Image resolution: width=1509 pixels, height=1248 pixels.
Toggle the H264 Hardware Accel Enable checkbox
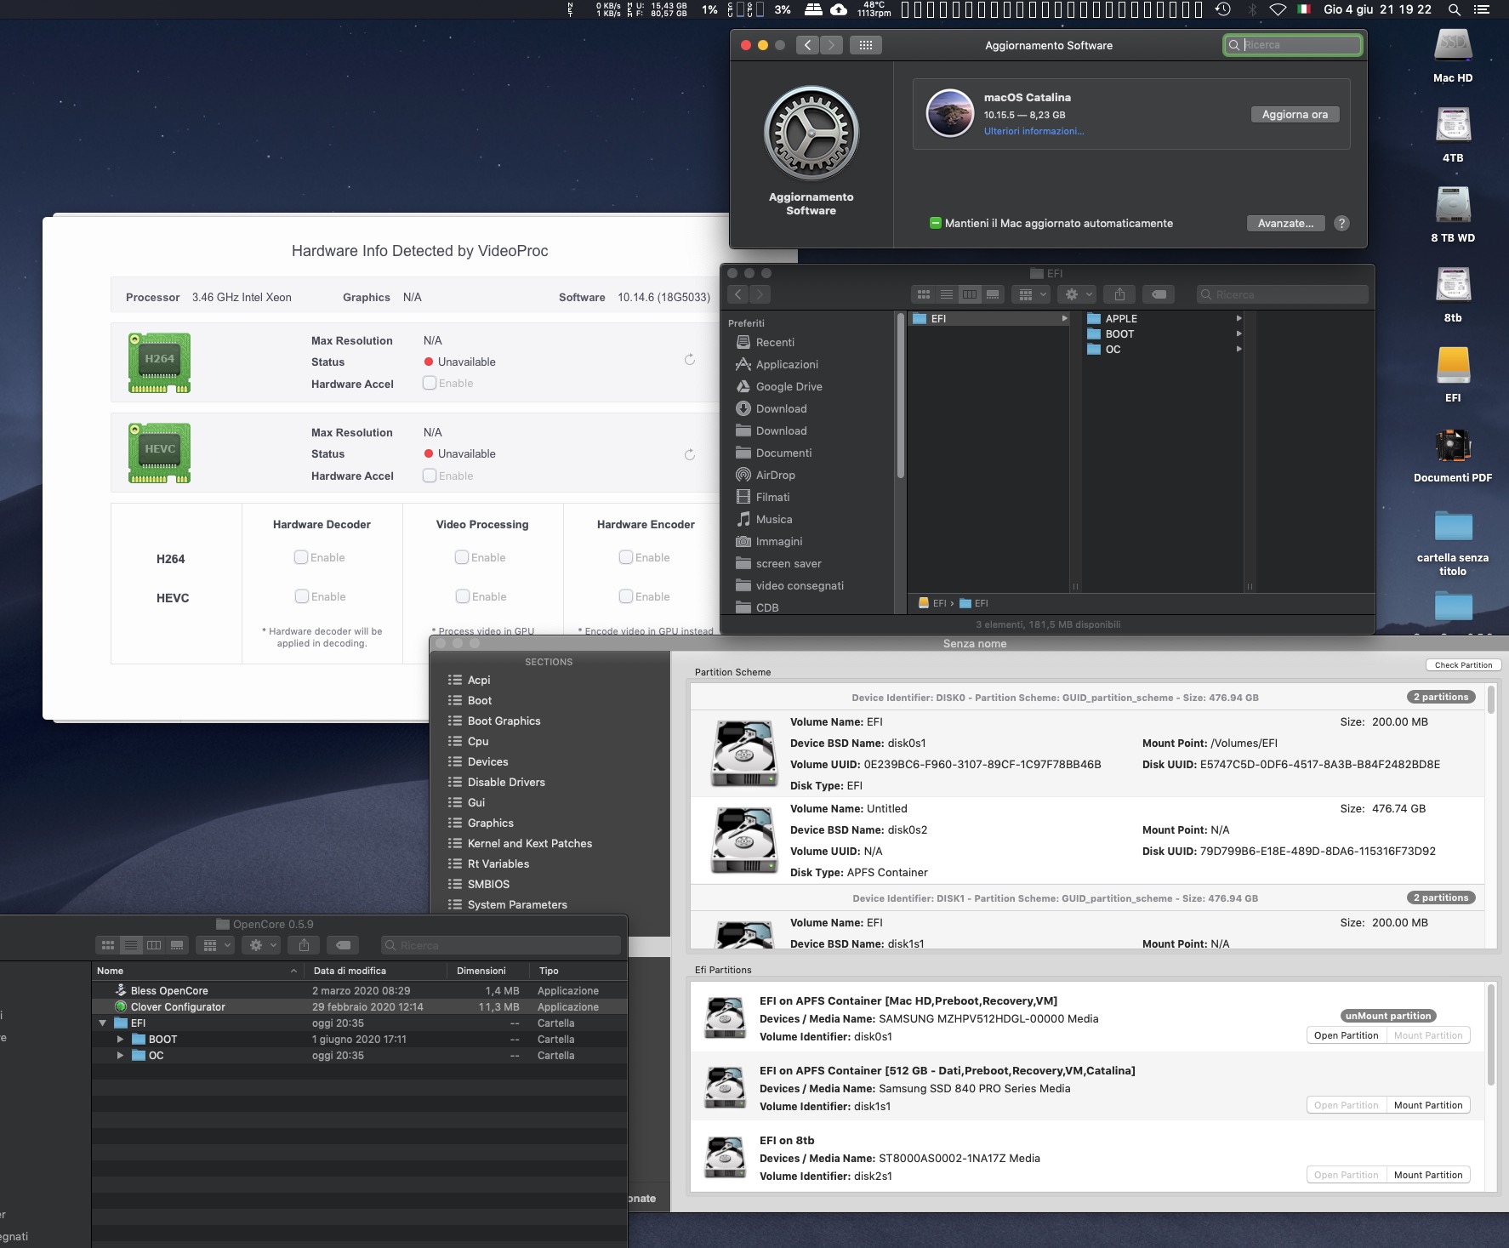(x=430, y=383)
